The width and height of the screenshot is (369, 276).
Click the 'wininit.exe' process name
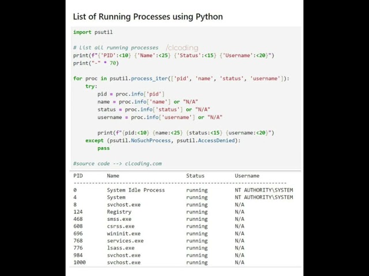pyautogui.click(x=123, y=233)
